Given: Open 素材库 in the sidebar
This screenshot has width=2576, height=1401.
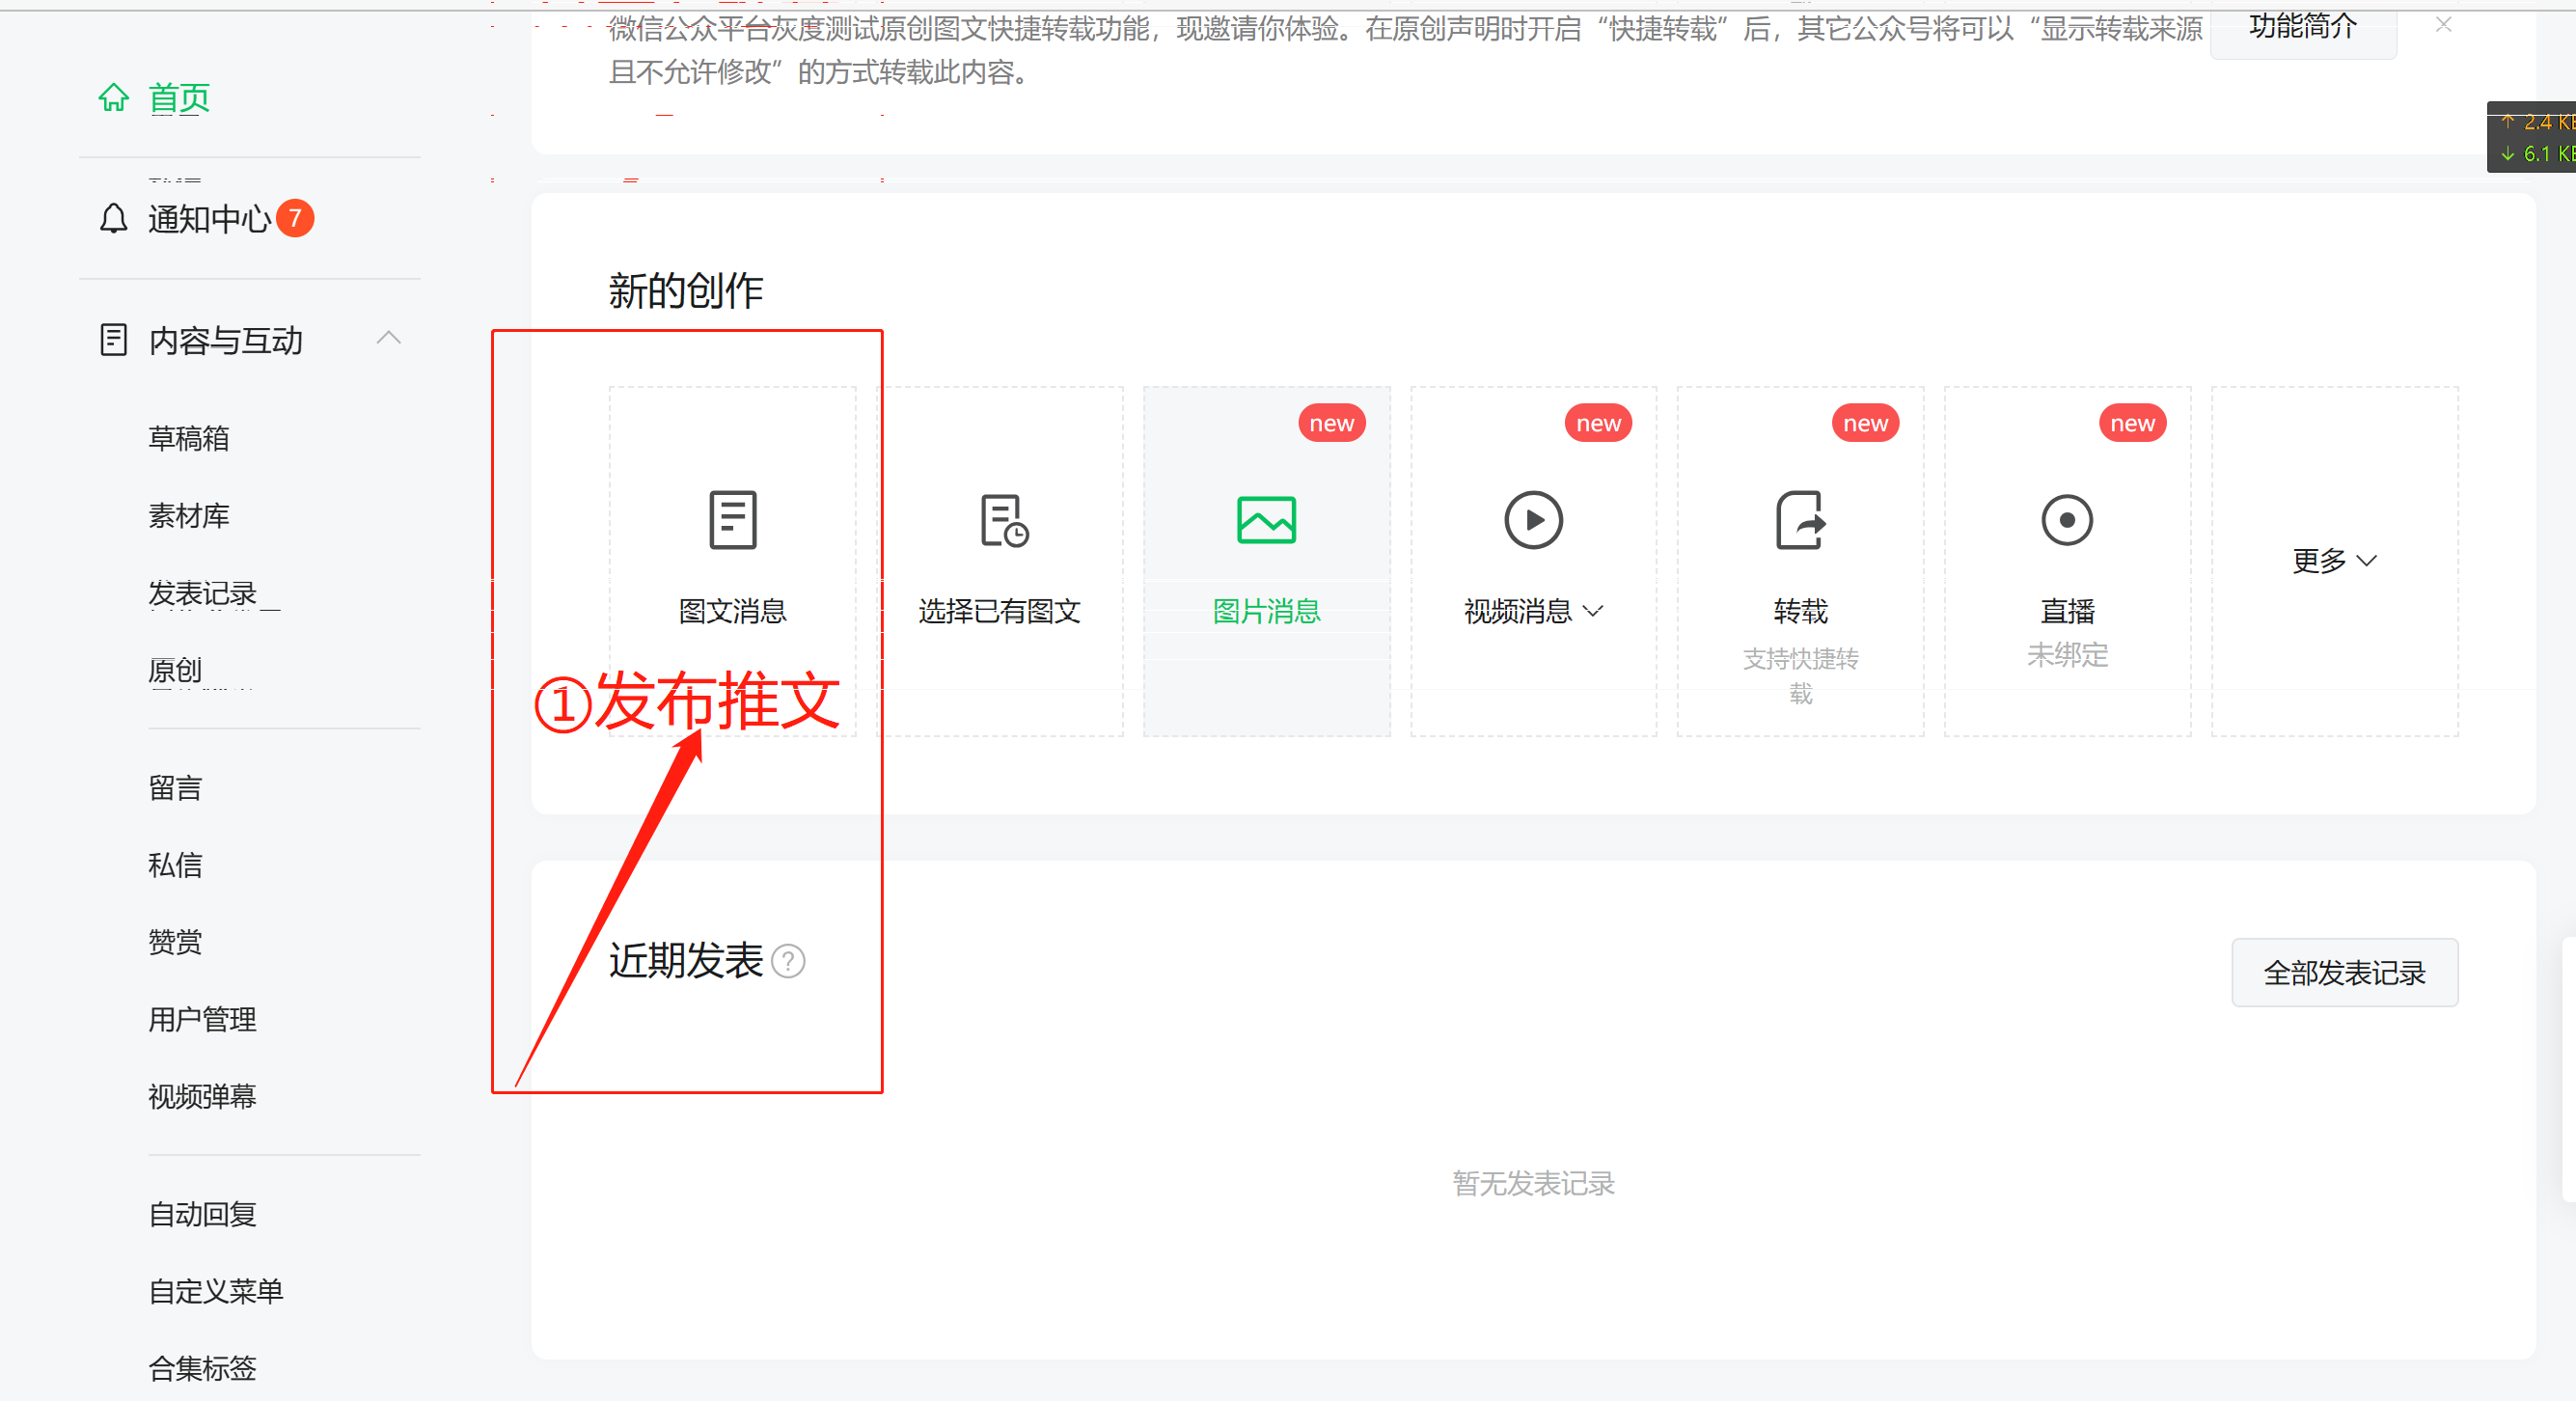Looking at the screenshot, I should (x=189, y=516).
